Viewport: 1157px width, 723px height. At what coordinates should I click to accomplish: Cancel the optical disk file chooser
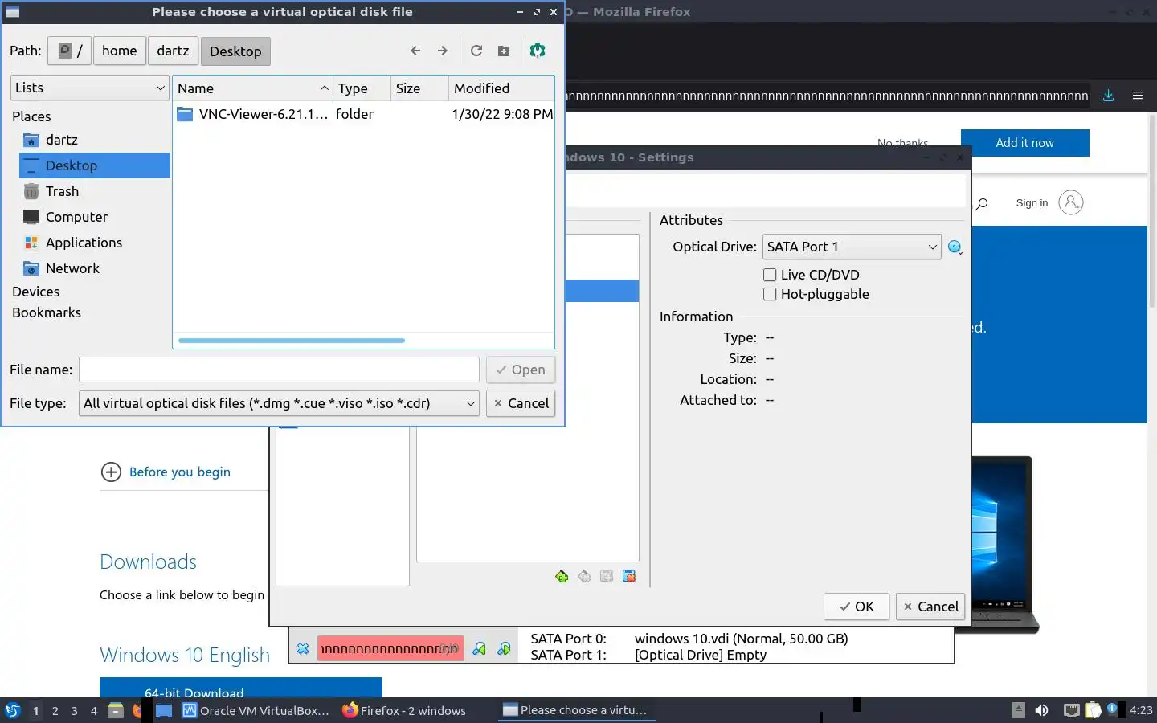521,403
